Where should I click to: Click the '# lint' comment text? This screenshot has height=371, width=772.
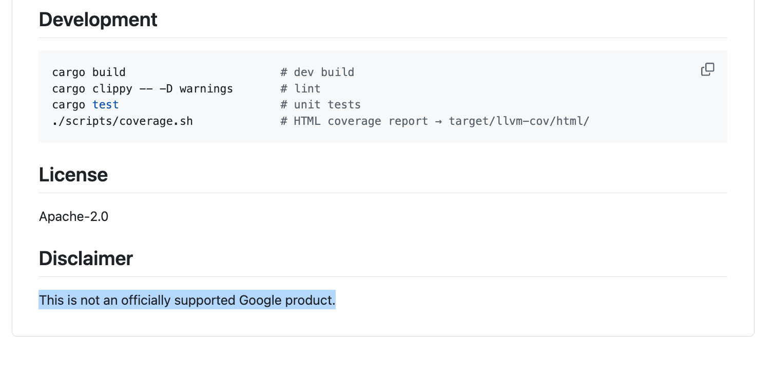[300, 89]
